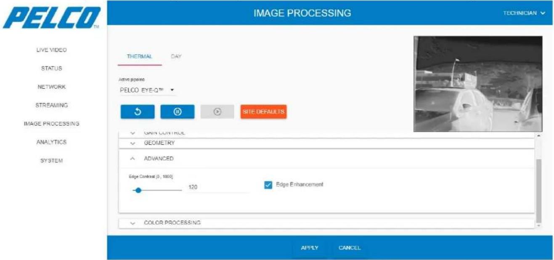Click the settings panel vertical scrollbar

(x=539, y=191)
